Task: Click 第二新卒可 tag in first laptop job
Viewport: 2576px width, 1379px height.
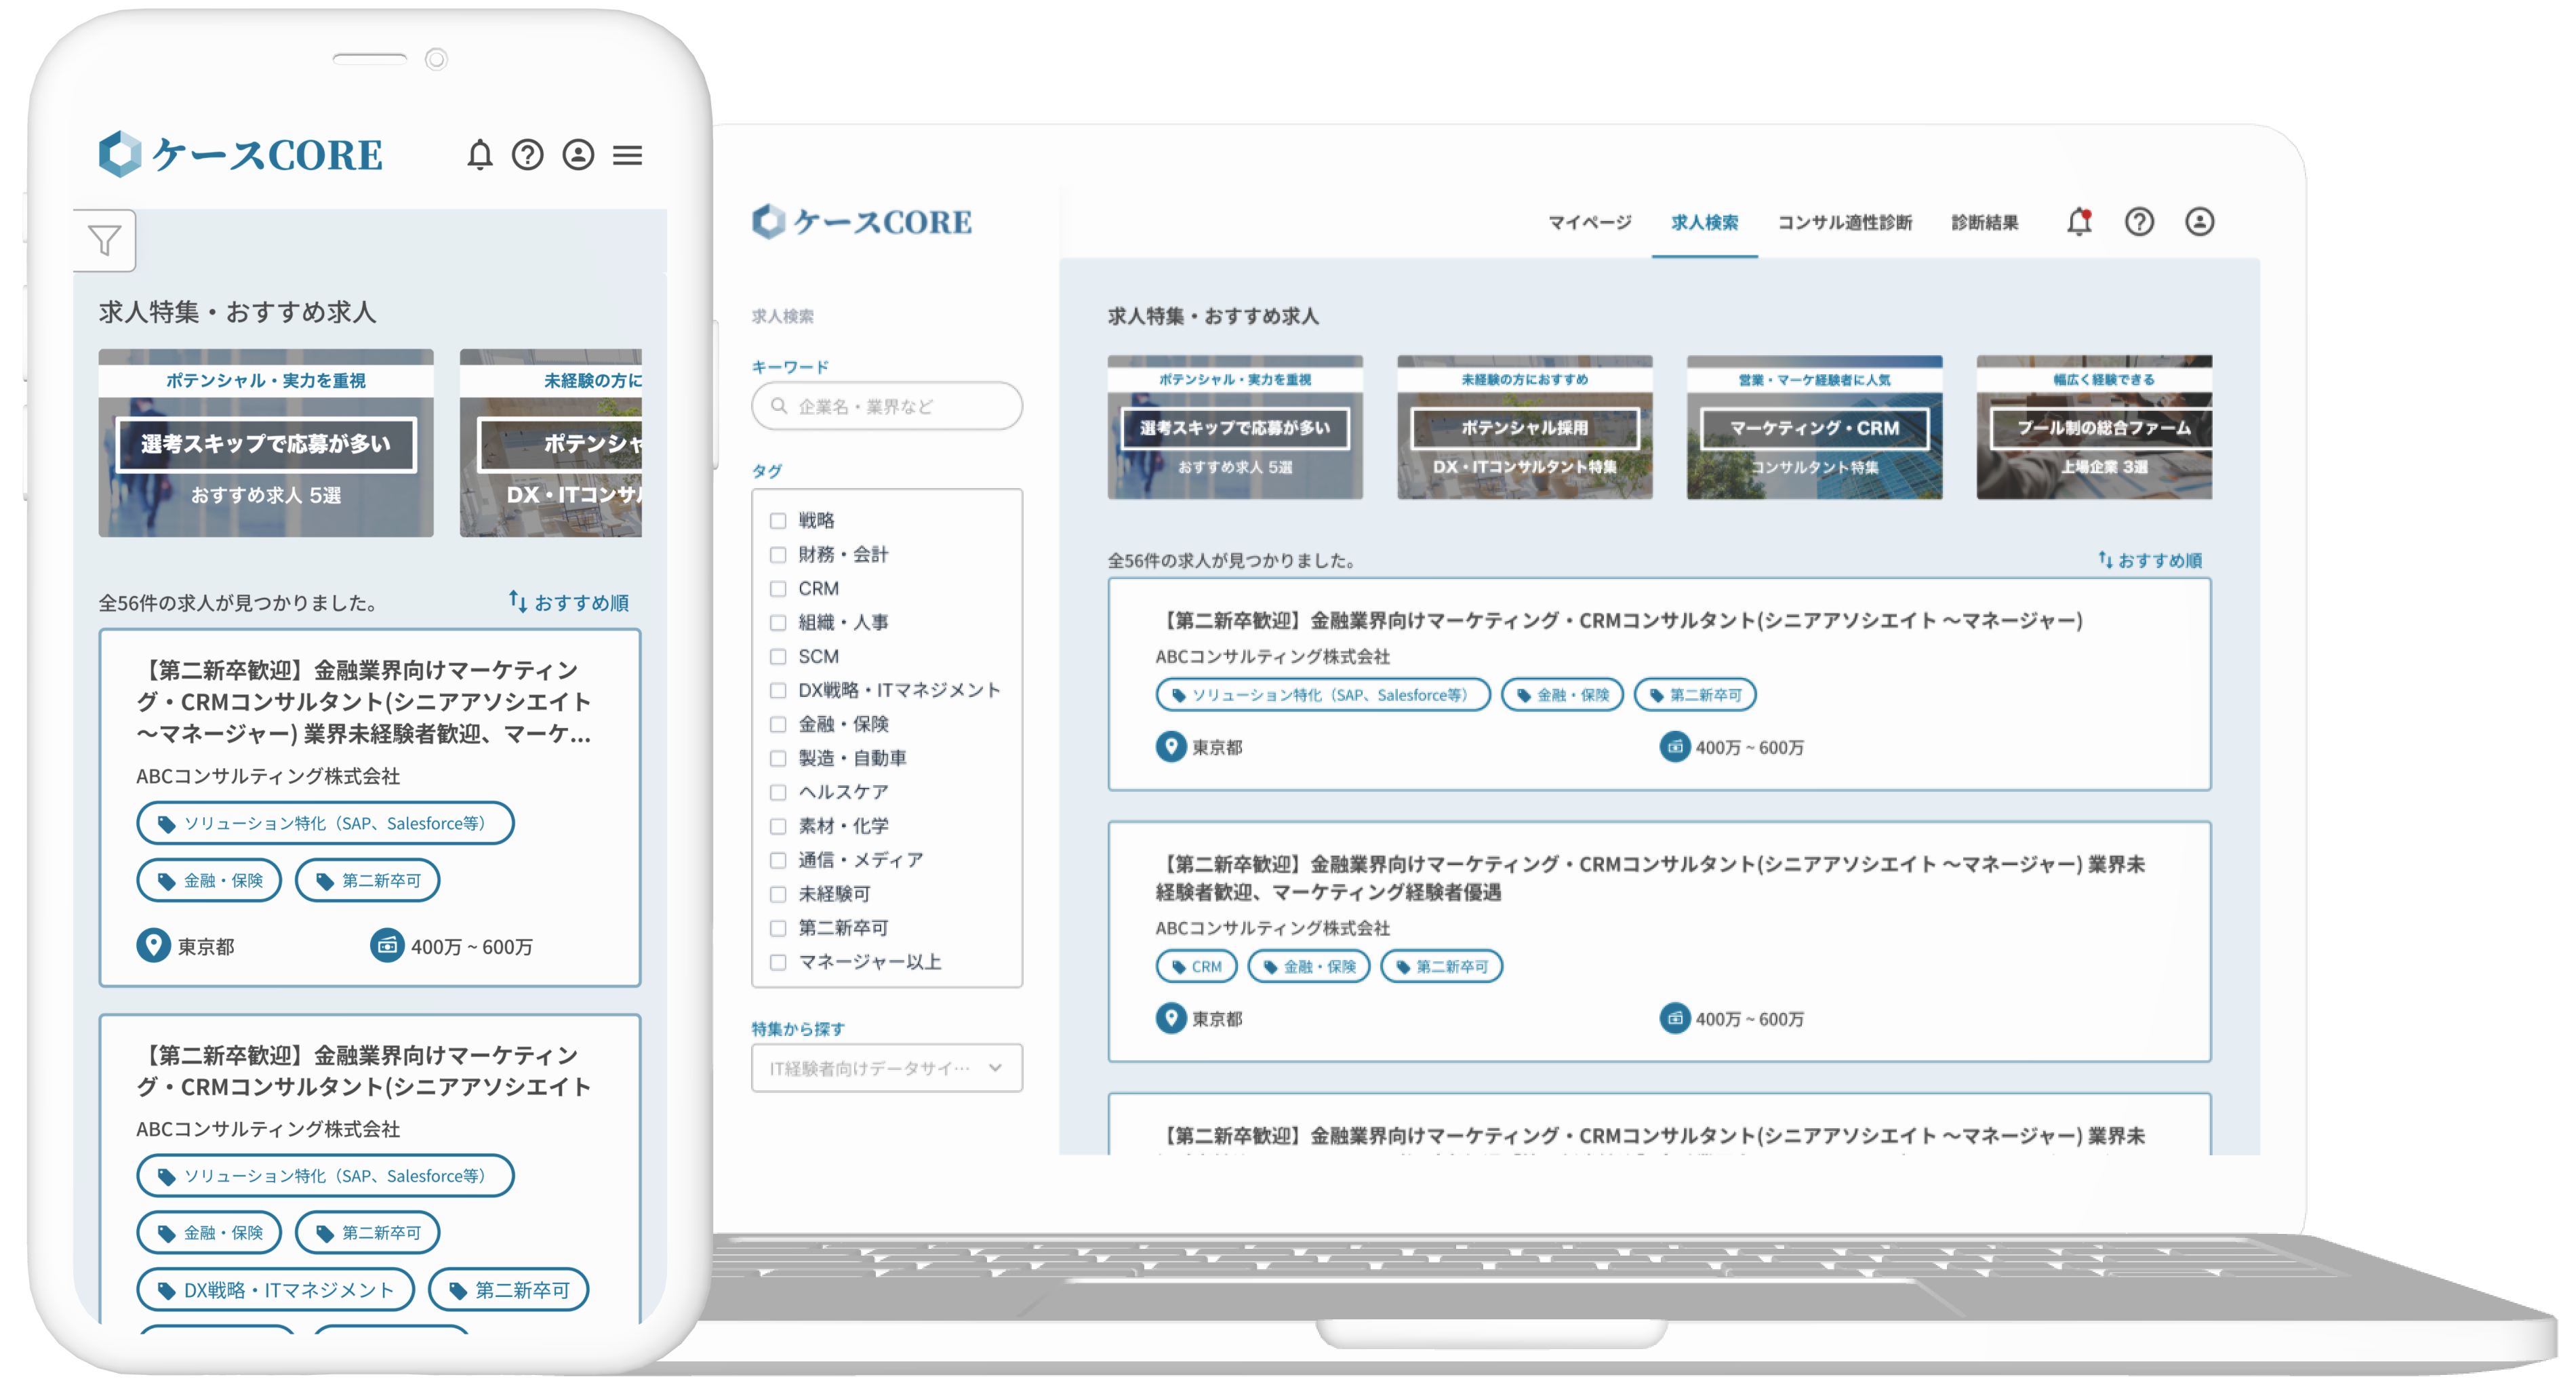Action: click(x=1695, y=694)
